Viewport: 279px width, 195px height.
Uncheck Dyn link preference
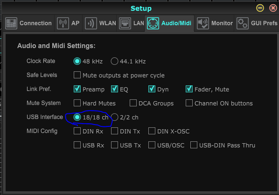(x=152, y=89)
